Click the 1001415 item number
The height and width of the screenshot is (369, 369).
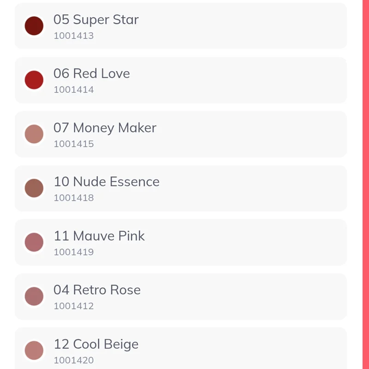click(74, 144)
